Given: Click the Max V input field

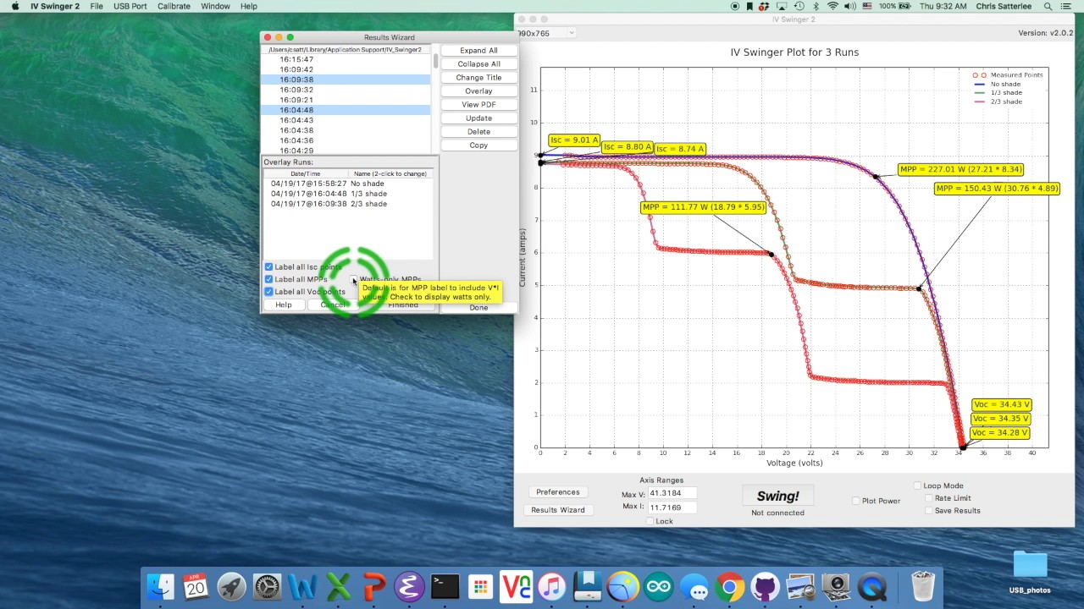Looking at the screenshot, I should (x=672, y=493).
